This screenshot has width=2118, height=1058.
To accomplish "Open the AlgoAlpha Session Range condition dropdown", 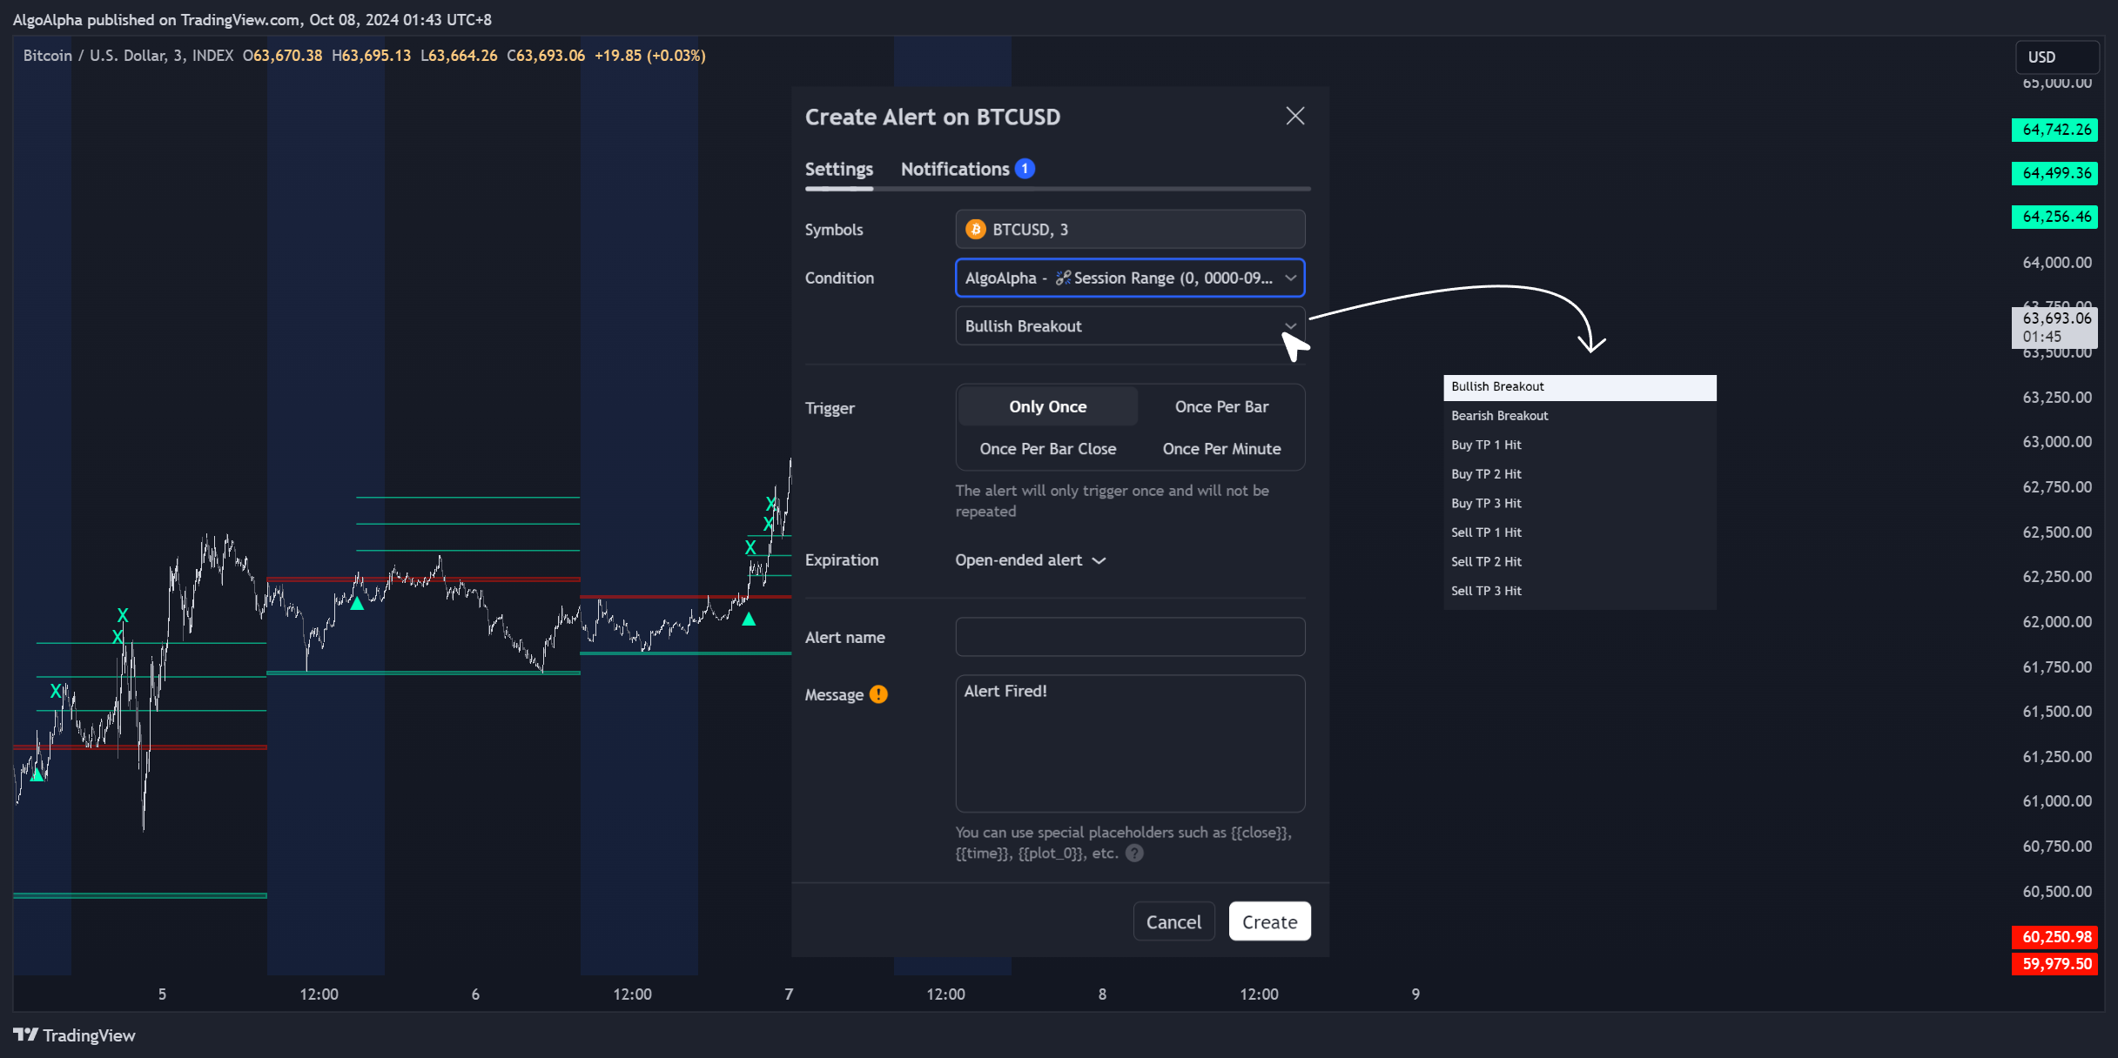I will click(x=1130, y=278).
